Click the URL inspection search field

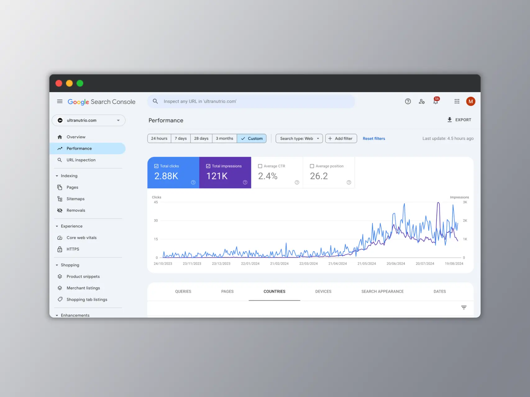pyautogui.click(x=251, y=101)
